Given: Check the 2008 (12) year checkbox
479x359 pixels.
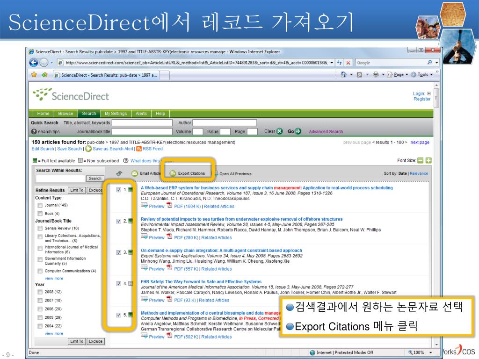Looking at the screenshot, I should coord(40,292).
